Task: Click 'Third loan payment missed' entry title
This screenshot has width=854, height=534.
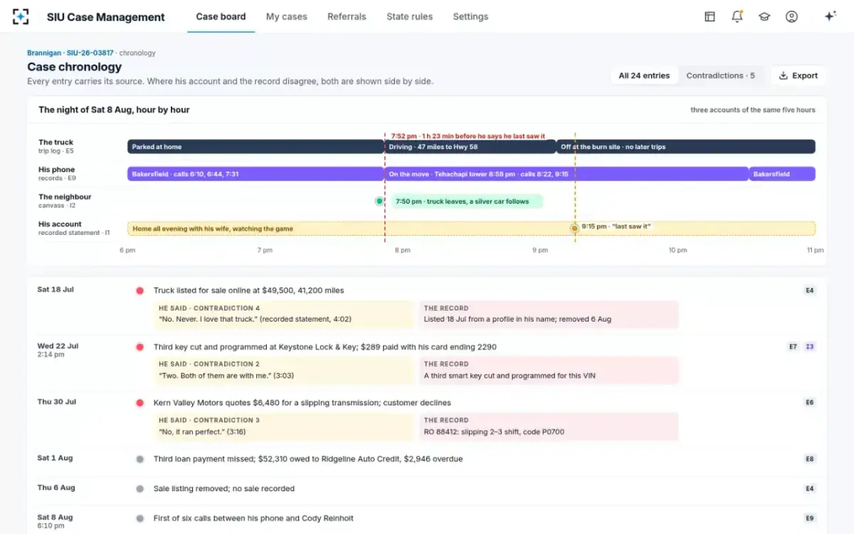Action: pyautogui.click(x=308, y=459)
